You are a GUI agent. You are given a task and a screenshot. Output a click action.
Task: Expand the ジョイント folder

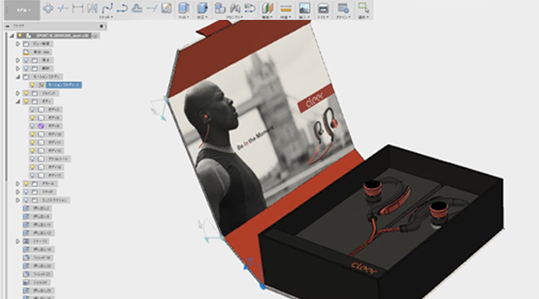[x=18, y=93]
